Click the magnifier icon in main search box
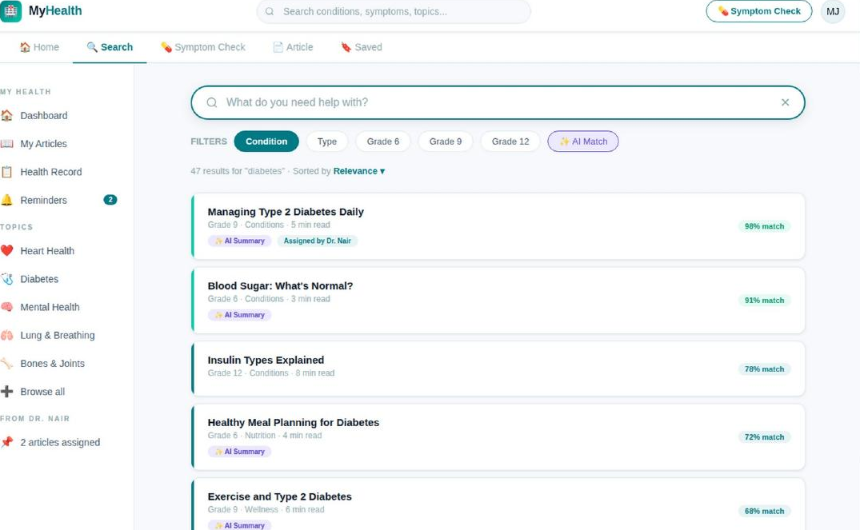This screenshot has height=530, width=860. coord(212,102)
